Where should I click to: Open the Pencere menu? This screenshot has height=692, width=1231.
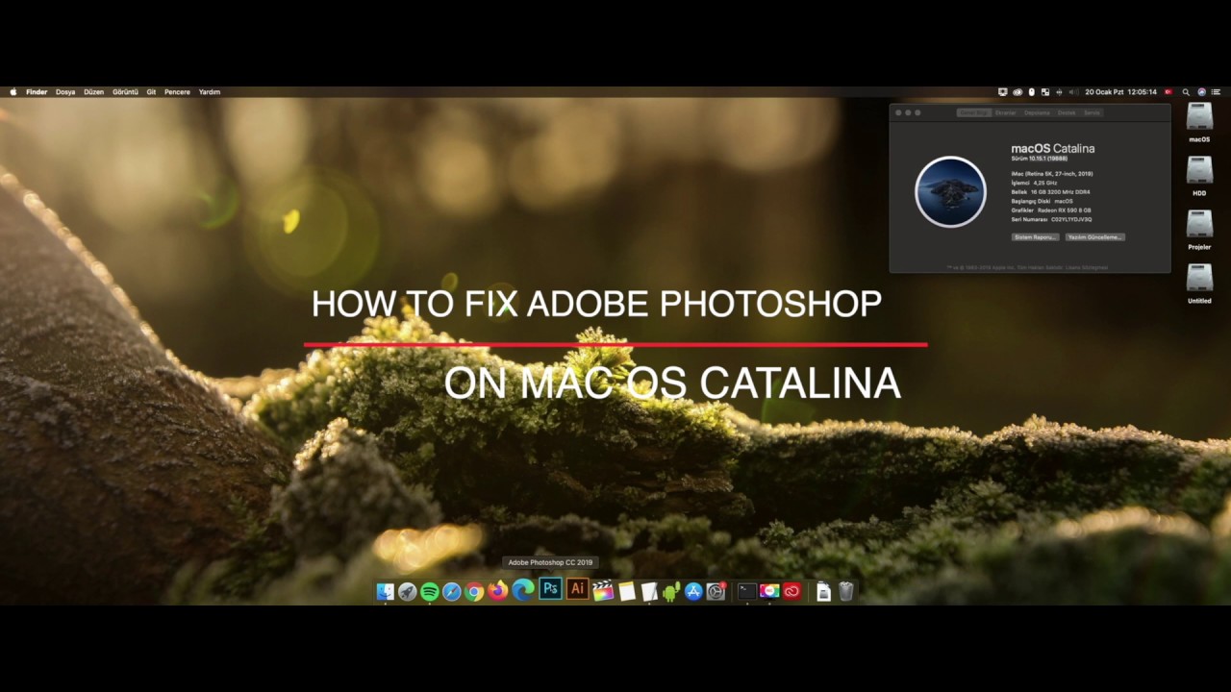point(177,92)
